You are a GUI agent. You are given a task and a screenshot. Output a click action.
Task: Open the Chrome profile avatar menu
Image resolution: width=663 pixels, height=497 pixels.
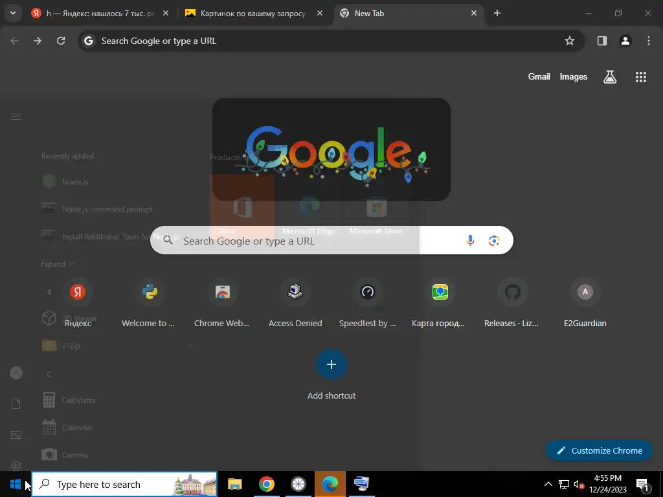pyautogui.click(x=625, y=41)
